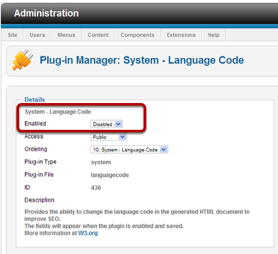Open the Enabled dropdown arrow showing Disabled
This screenshot has height=254, width=278.
pos(118,124)
